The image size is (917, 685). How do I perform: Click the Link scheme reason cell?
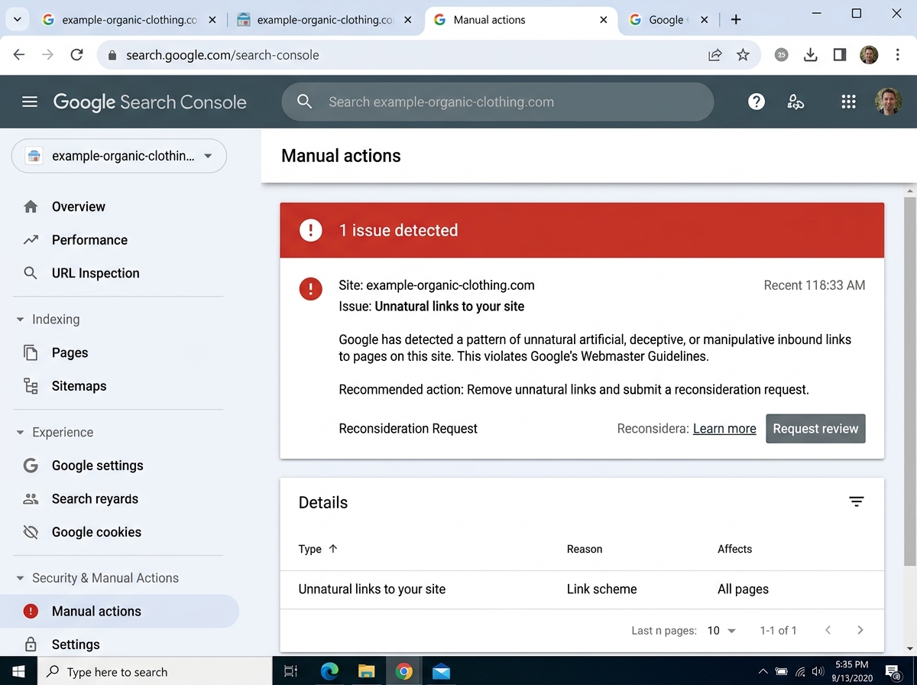[602, 589]
